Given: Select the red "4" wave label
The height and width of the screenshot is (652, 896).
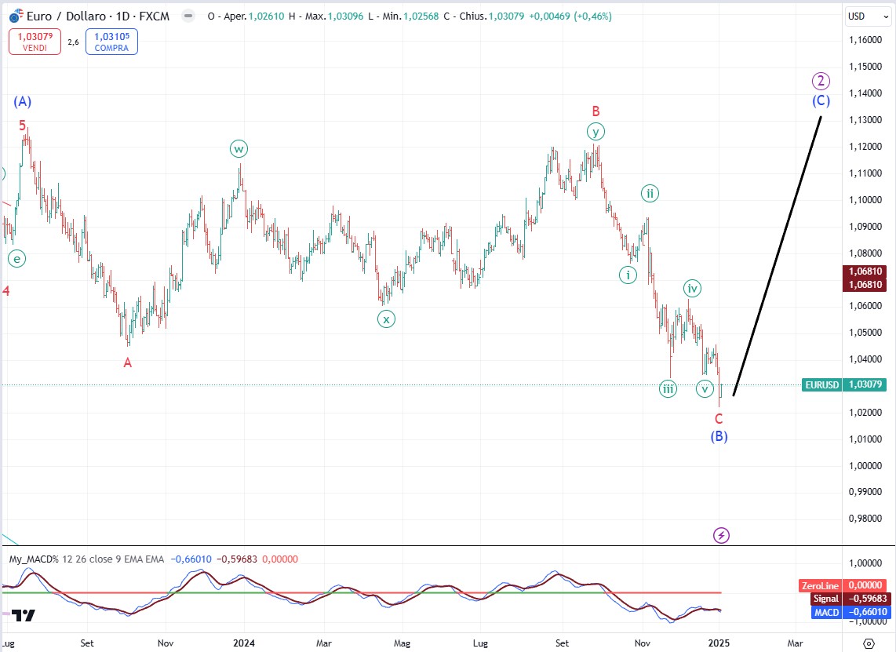Looking at the screenshot, I should point(6,291).
